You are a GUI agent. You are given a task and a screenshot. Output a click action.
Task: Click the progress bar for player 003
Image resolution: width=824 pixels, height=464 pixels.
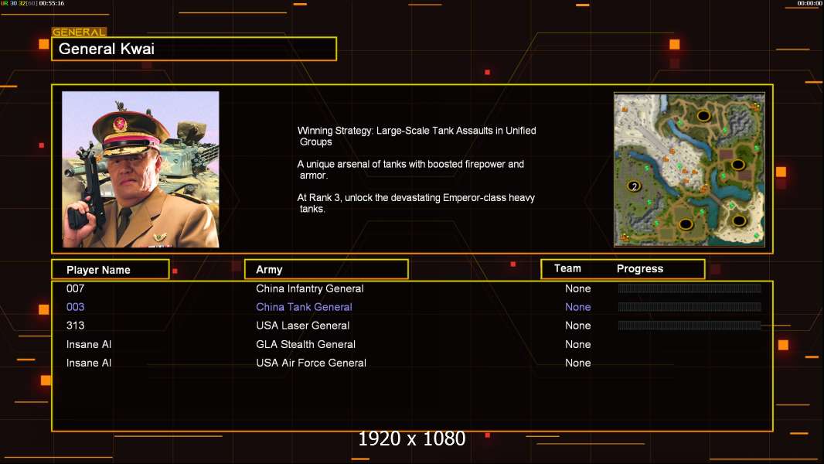(x=690, y=306)
